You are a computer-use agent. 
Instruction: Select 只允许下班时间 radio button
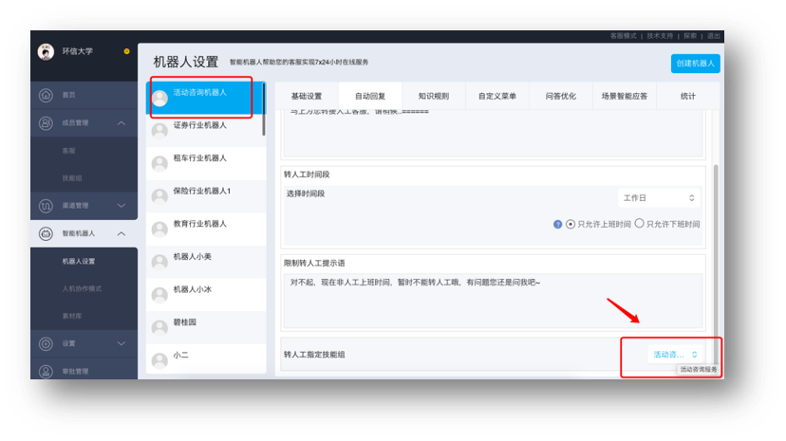coord(639,225)
